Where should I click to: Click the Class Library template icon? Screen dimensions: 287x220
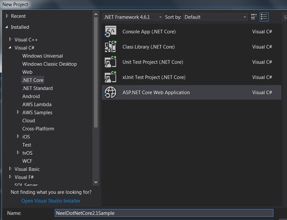pyautogui.click(x=110, y=47)
